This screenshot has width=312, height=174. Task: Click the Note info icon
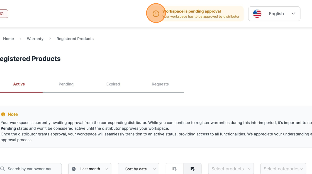(x=3, y=115)
